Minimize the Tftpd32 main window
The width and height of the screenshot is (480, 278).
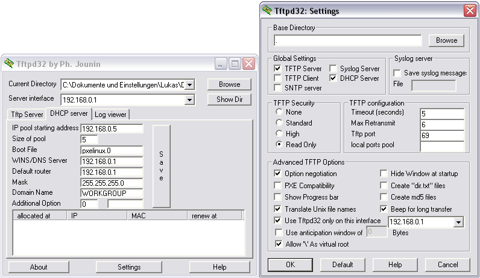tap(220, 64)
